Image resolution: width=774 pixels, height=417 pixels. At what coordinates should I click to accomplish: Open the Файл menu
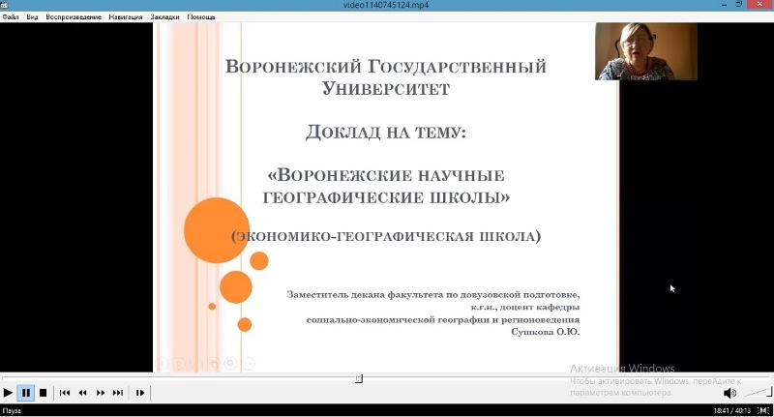10,16
